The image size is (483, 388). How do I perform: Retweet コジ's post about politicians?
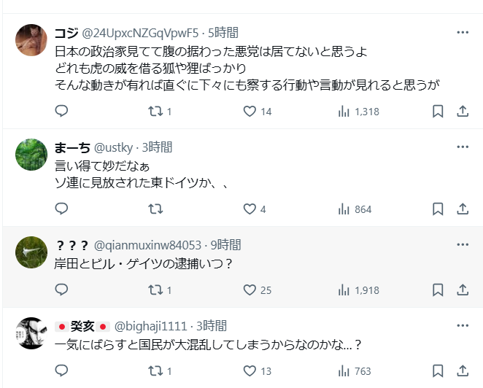(155, 112)
